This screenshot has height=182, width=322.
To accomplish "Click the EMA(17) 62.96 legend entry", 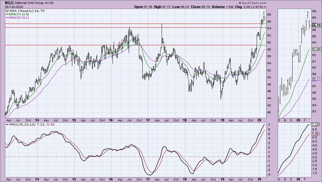I will pyautogui.click(x=17, y=14).
